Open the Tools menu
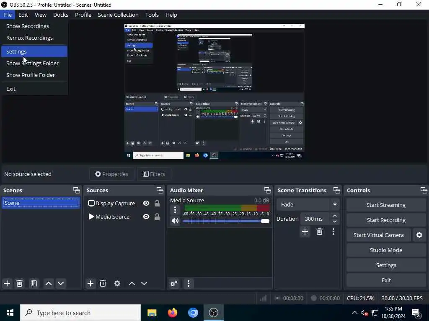 click(x=152, y=15)
